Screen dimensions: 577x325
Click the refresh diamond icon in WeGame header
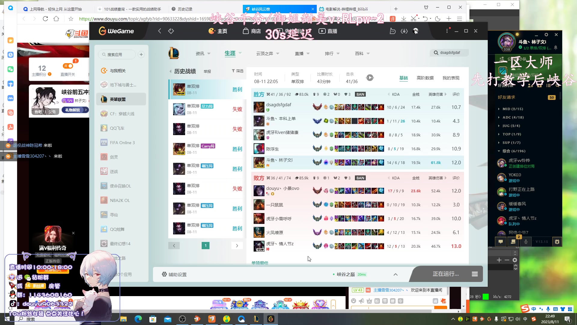point(171,31)
